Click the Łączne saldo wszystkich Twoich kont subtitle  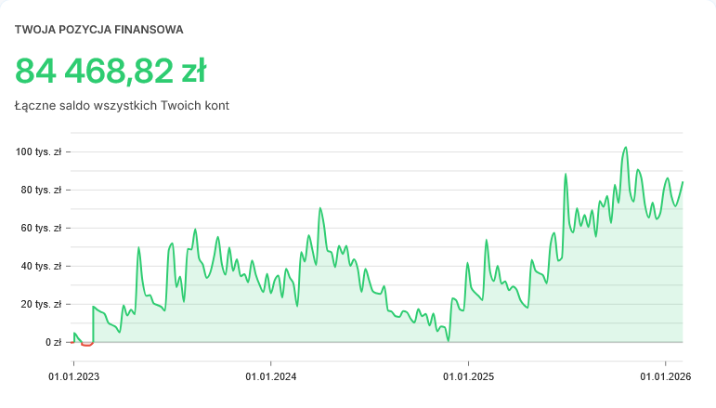point(122,106)
